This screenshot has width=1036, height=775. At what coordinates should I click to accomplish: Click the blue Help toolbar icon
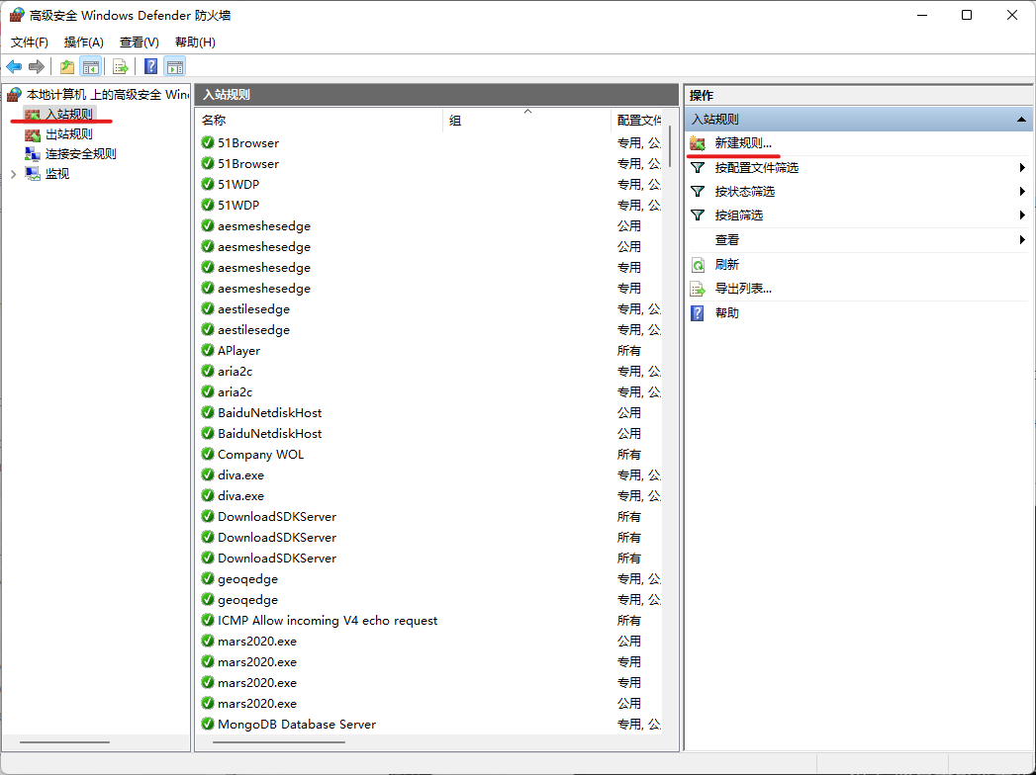[150, 66]
